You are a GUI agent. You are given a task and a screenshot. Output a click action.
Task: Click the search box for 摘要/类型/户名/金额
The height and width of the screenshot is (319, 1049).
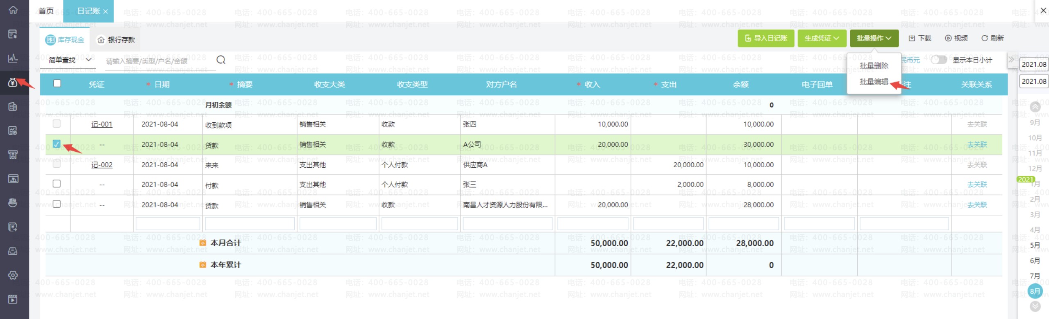point(159,61)
